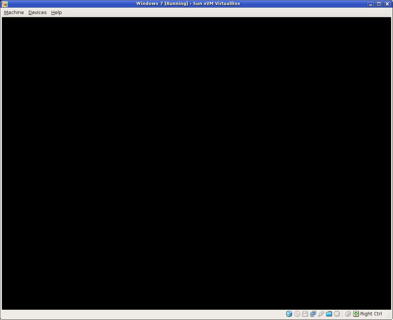Click the mouse pointer integration indicator
393x320 pixels.
click(x=348, y=314)
